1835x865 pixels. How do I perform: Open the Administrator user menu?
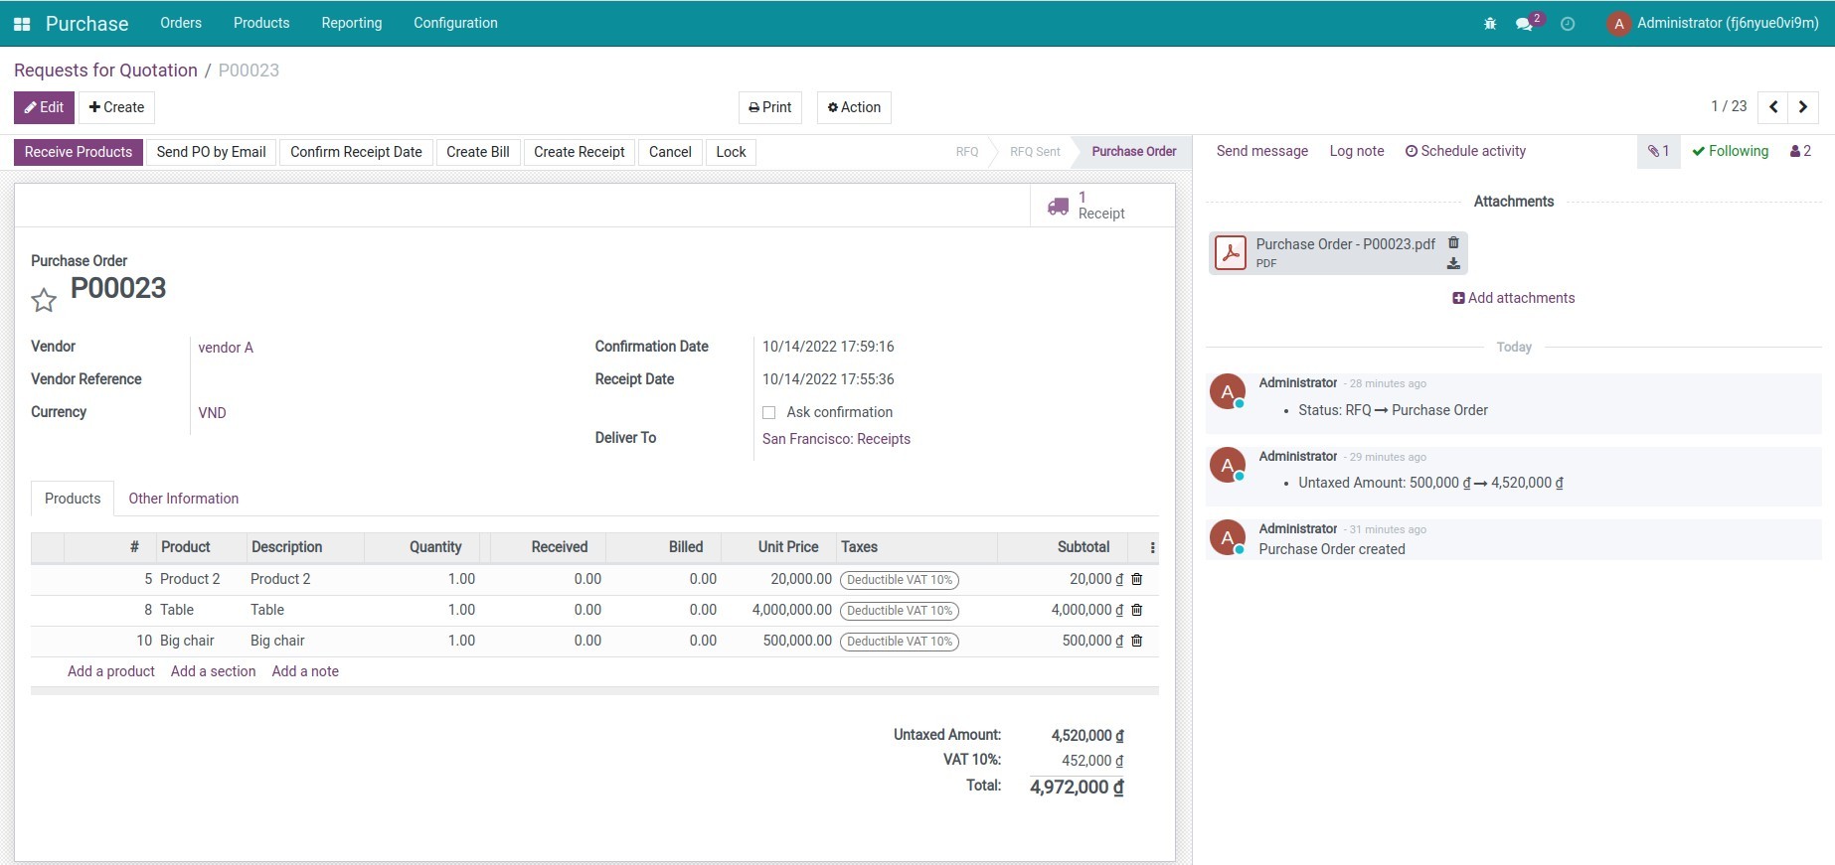1713,24
